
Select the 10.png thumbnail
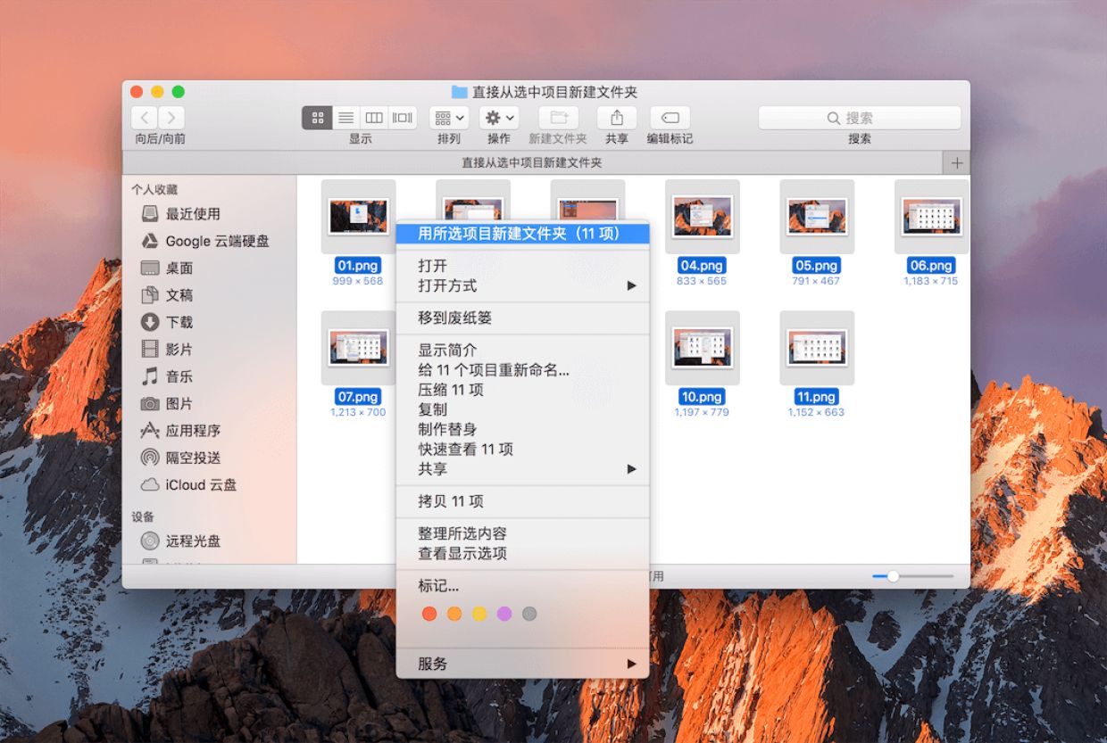pyautogui.click(x=702, y=348)
